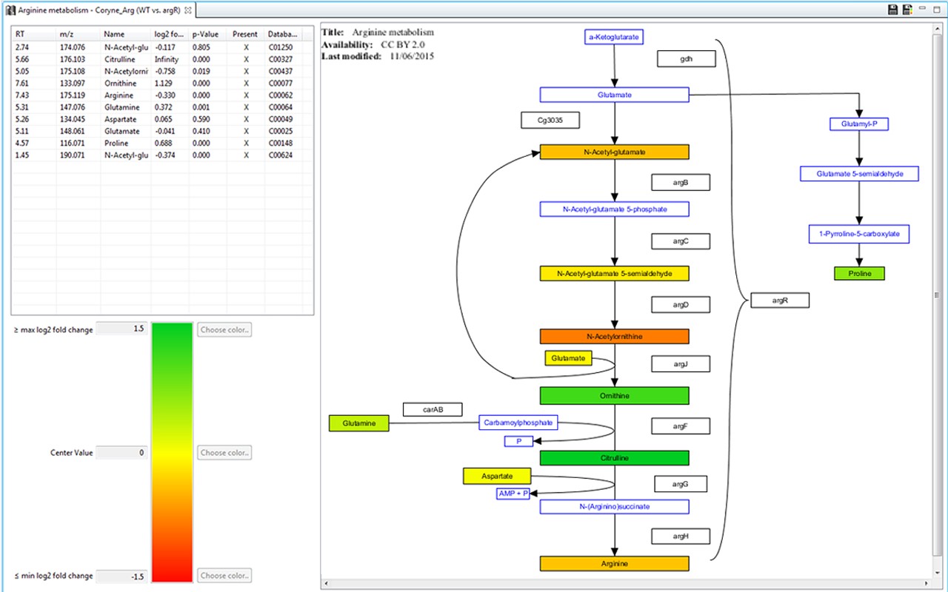
Task: Click the pathway icon on the editor tab
Action: [10, 10]
